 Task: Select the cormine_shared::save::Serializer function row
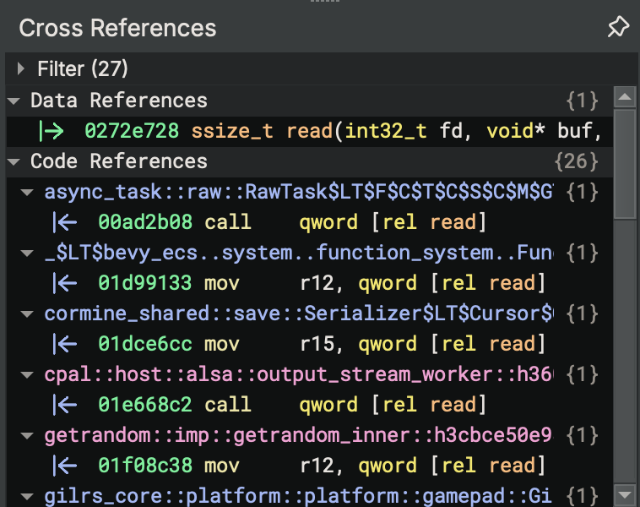click(x=310, y=313)
